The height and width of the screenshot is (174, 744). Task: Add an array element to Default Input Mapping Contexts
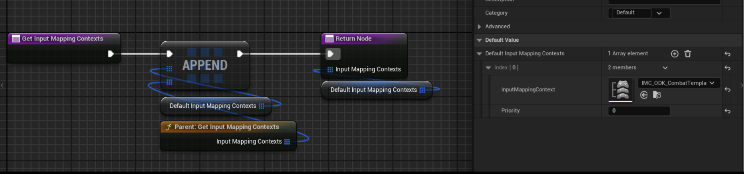(674, 54)
